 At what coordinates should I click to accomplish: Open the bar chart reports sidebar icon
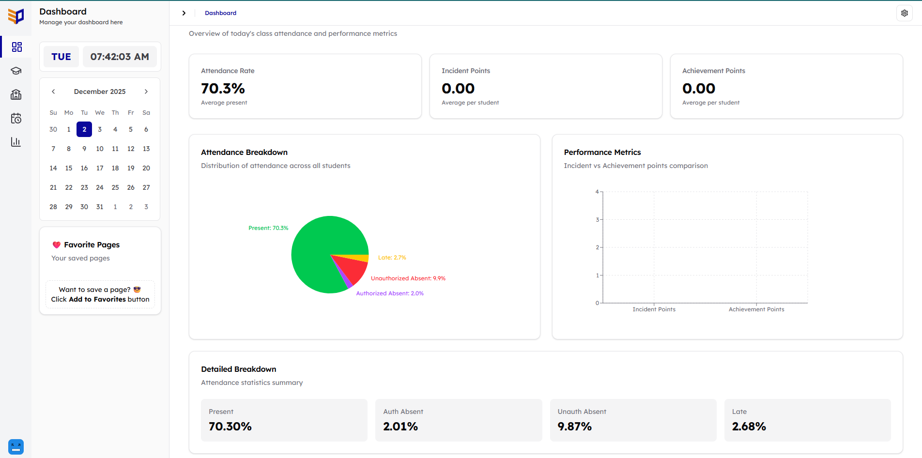tap(16, 142)
